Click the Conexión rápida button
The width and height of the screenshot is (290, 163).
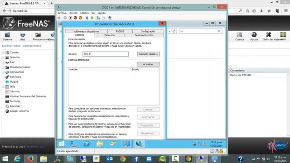point(148,54)
